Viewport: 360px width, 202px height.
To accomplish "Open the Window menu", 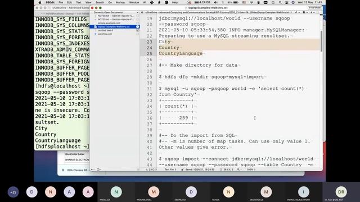I will (134, 2).
